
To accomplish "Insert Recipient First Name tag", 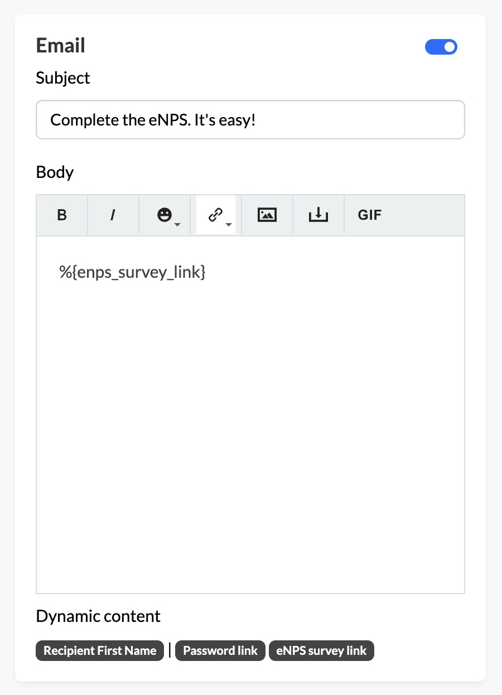I will (100, 650).
